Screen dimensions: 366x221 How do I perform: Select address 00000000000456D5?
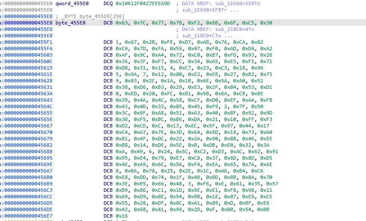(x=28, y=203)
